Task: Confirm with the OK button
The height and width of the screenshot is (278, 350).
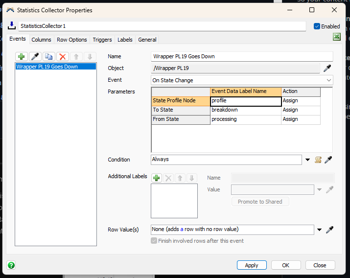Action: pos(285,265)
